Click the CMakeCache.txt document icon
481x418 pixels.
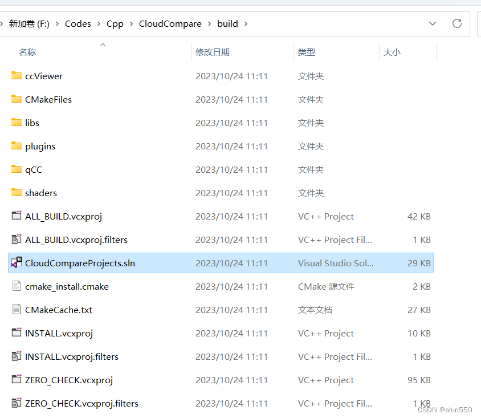(17, 309)
